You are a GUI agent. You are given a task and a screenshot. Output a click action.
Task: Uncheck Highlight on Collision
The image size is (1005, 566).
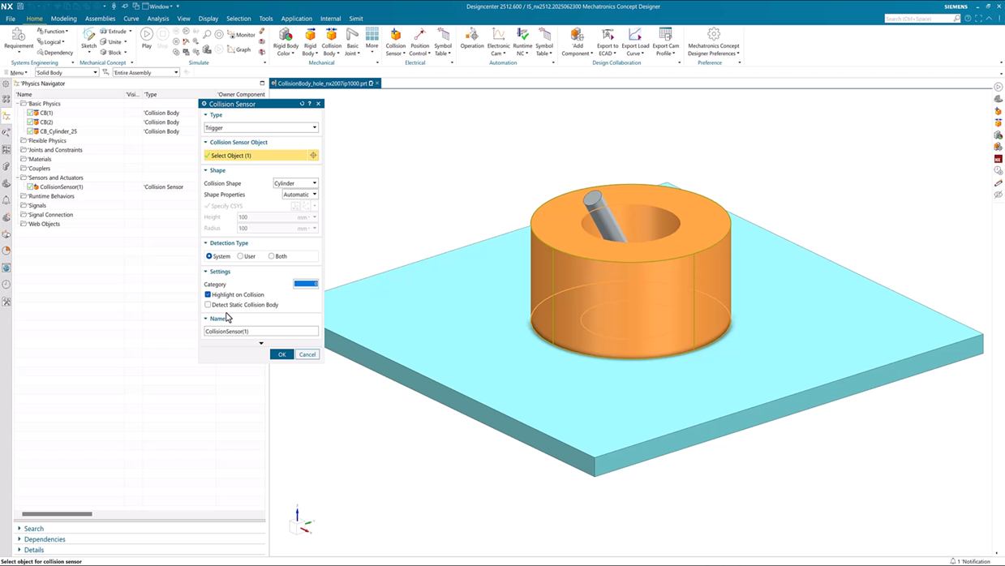[x=208, y=294]
